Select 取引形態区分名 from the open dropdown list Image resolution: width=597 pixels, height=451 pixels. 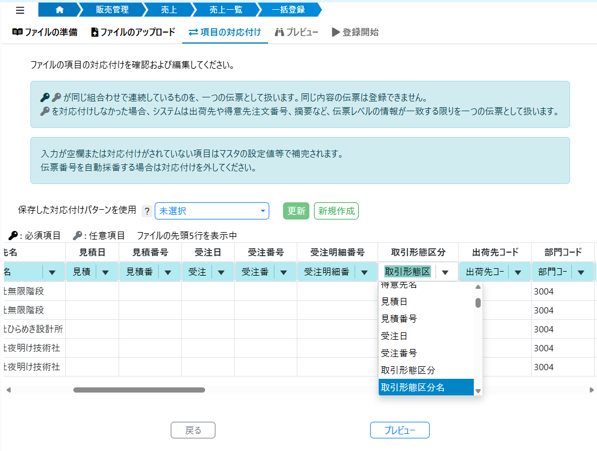click(413, 387)
